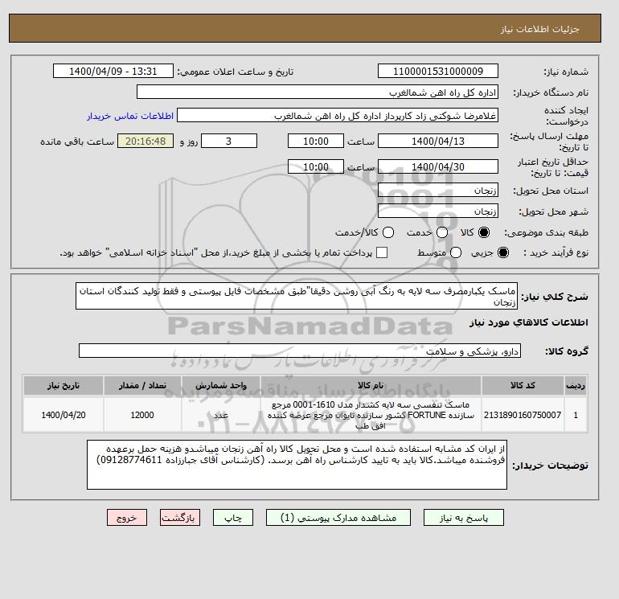Click the response deadline date 1400/04/13
Viewport: 619px width, 599px height.
[438, 141]
